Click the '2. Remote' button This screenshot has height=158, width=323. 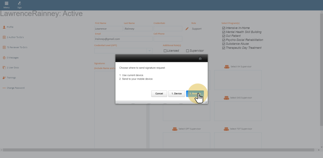[195, 93]
